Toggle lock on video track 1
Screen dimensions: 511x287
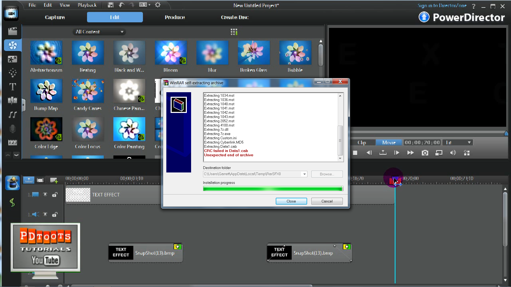click(55, 195)
